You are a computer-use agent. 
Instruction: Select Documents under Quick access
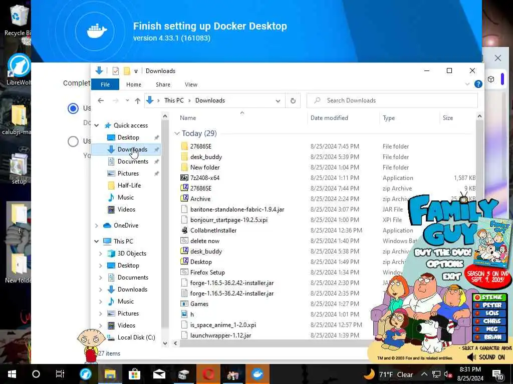pos(132,161)
